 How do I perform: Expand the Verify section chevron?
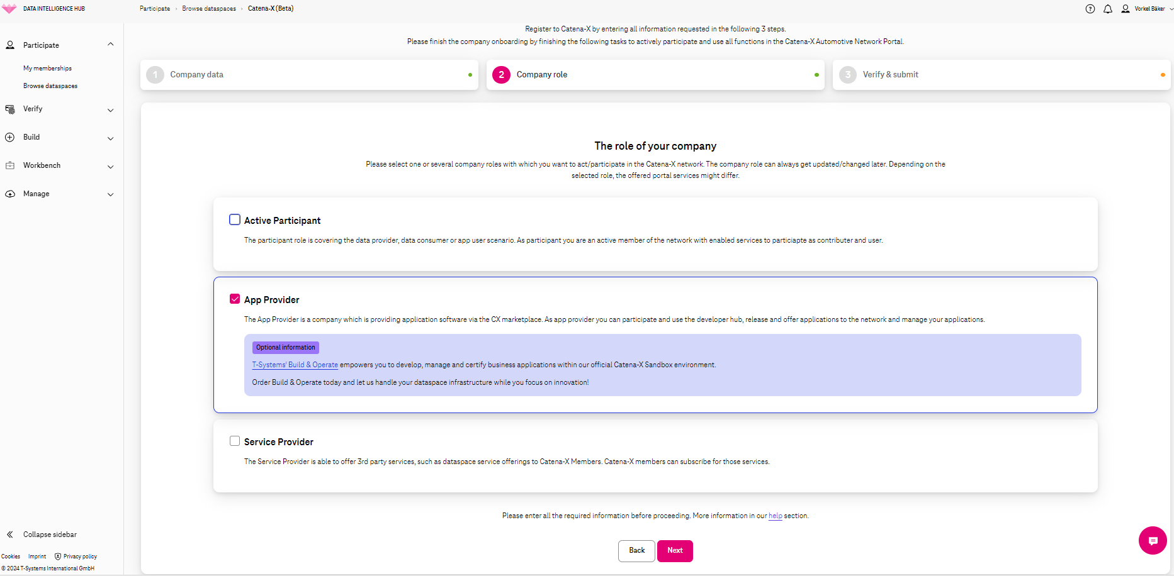click(x=111, y=110)
